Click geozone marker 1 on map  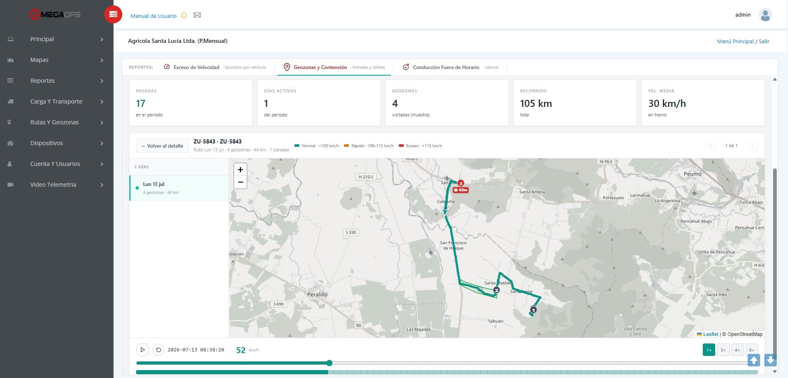(x=534, y=310)
